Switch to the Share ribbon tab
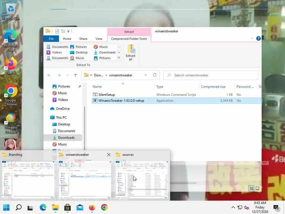The height and width of the screenshot is (214, 285). 83,39
